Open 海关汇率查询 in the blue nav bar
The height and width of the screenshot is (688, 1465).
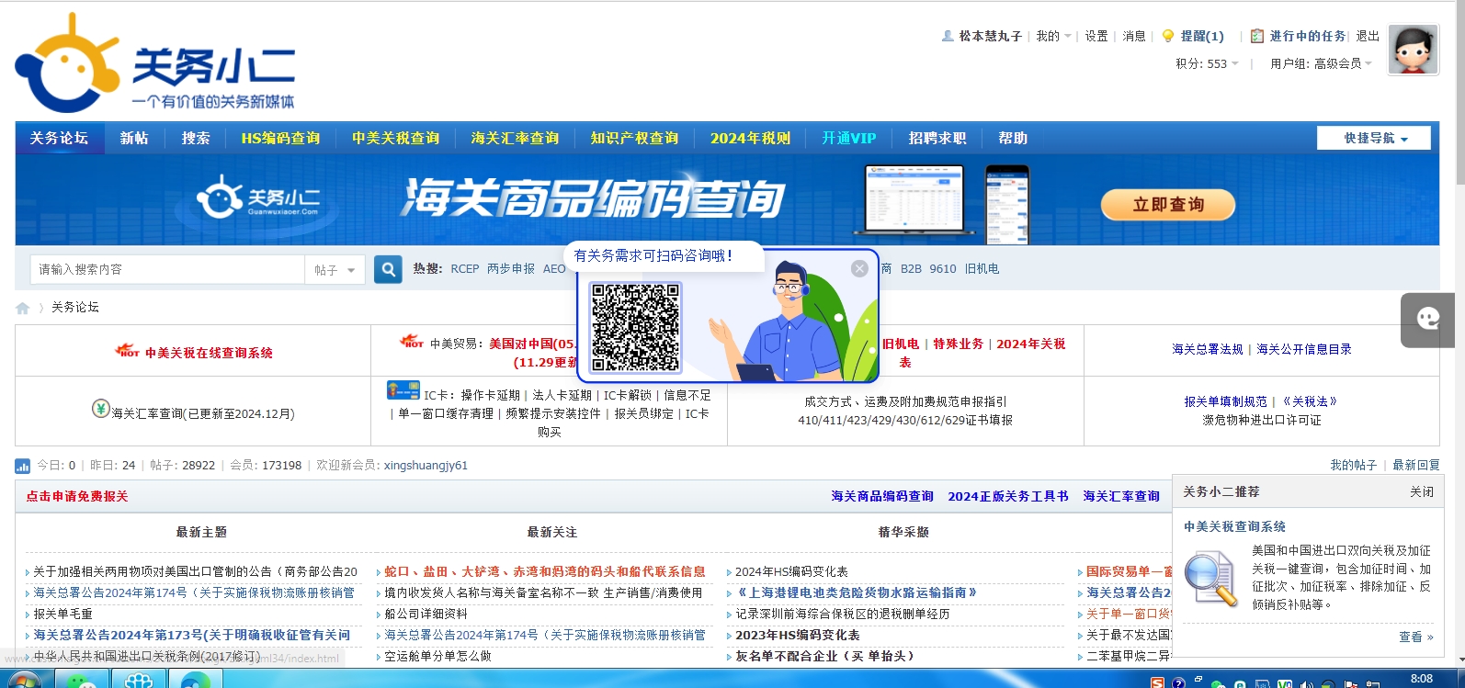pyautogui.click(x=515, y=138)
